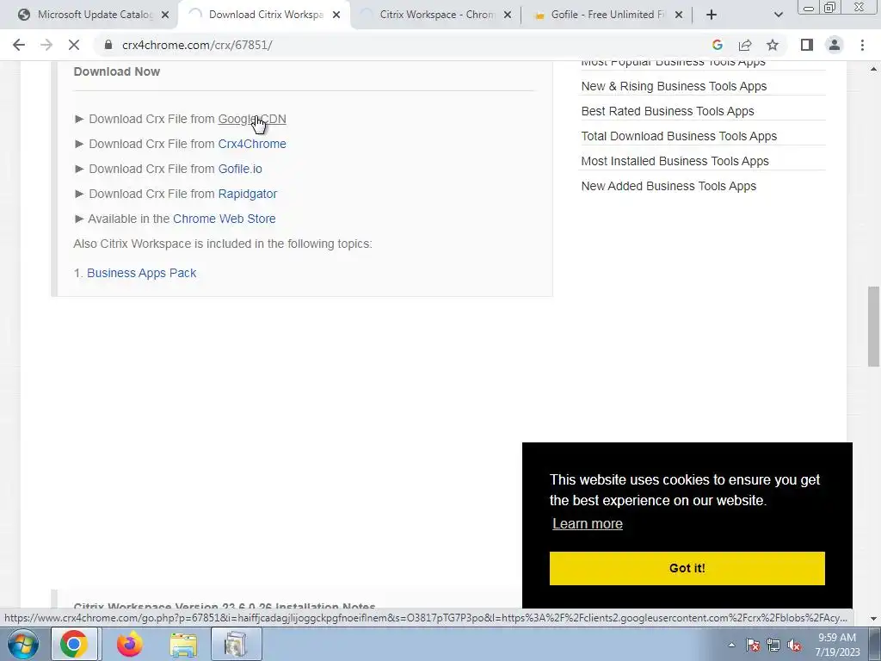This screenshot has height=661, width=881.
Task: Open Chrome from the taskbar
Action: pyautogui.click(x=74, y=644)
